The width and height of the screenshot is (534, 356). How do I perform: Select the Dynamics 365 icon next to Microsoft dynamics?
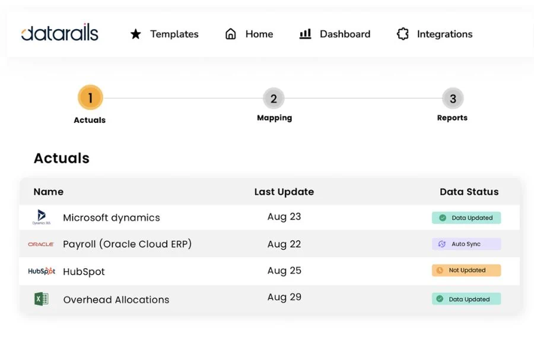click(42, 217)
